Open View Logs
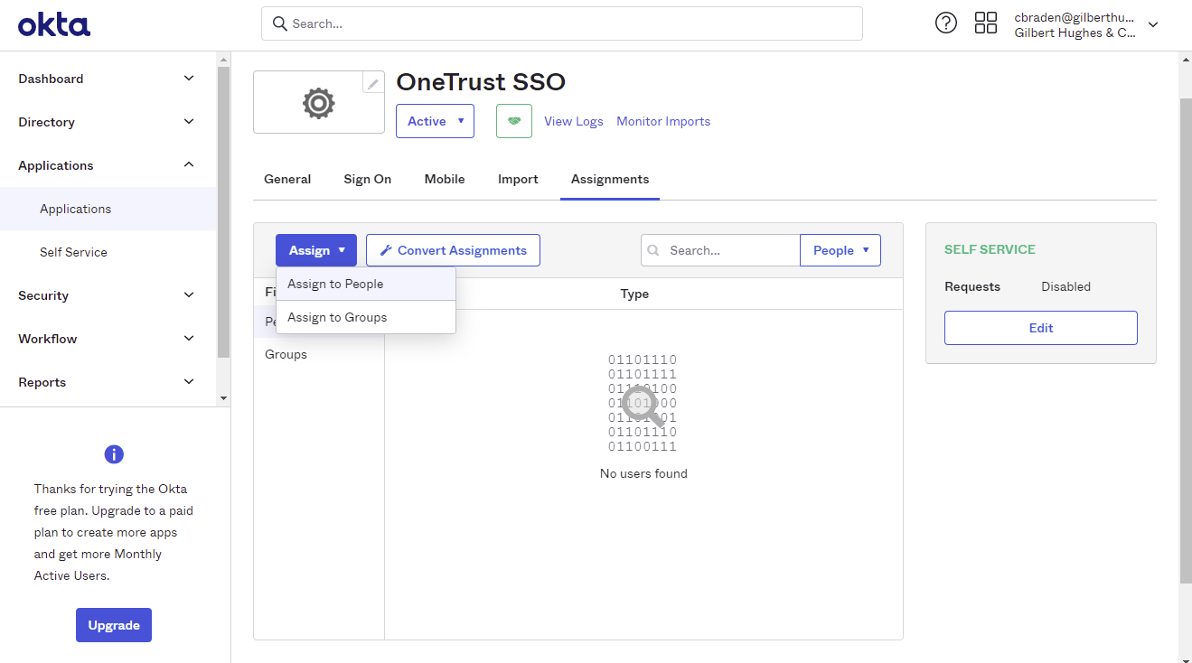Screen dimensions: 1192x663 pos(573,120)
